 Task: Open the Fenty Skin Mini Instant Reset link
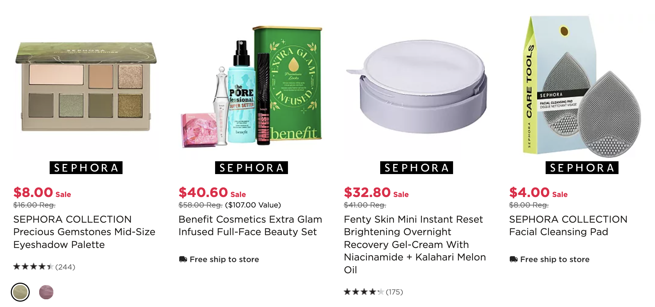pos(415,244)
